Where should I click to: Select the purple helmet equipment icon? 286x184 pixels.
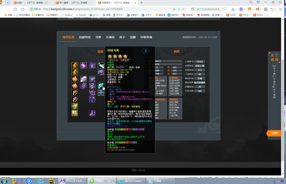[92, 65]
